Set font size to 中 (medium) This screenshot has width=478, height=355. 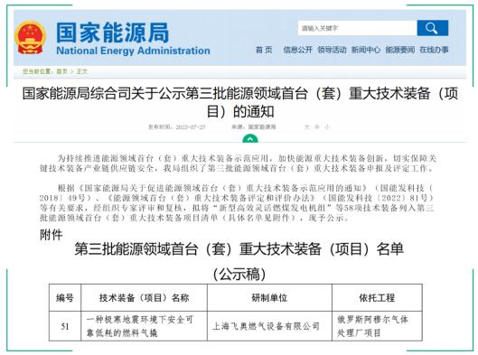(317, 126)
